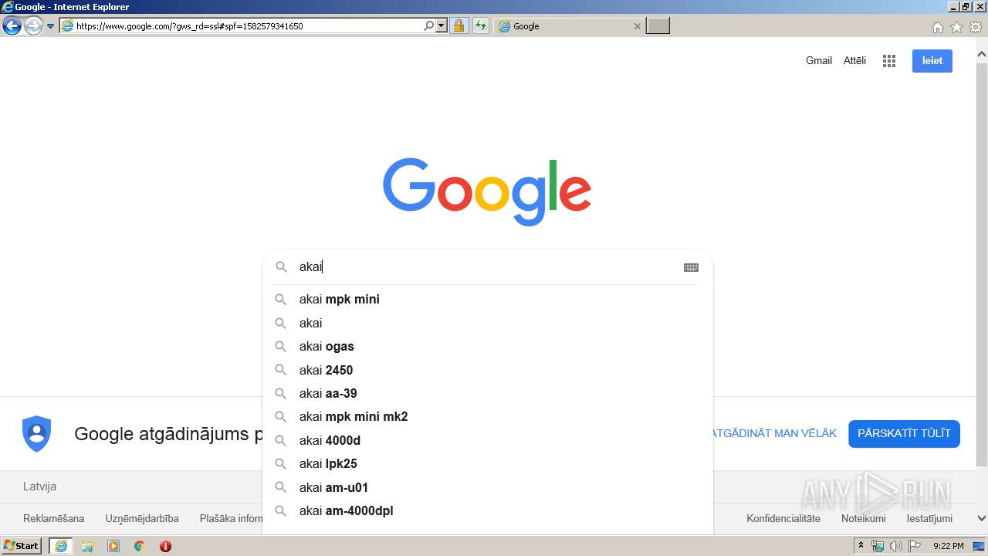Click the Action Center flag icon
The image size is (988, 556).
[x=913, y=547]
